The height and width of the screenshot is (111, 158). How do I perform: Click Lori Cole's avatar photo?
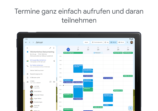(x=31, y=87)
